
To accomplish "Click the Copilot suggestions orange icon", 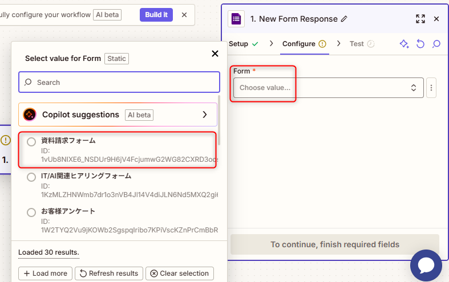I will pyautogui.click(x=30, y=115).
